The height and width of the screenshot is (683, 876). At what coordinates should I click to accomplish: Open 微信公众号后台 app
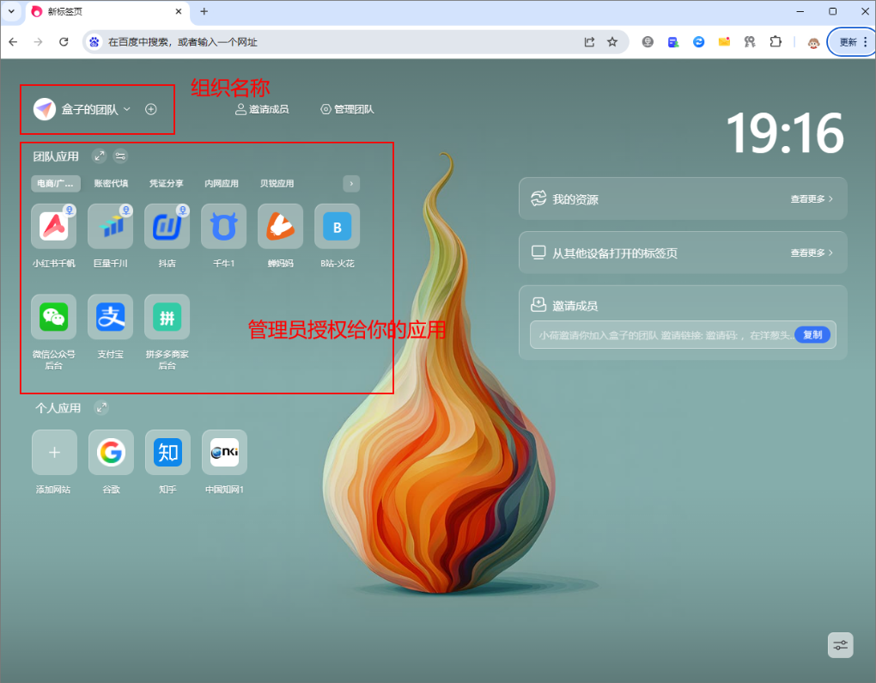tap(54, 317)
